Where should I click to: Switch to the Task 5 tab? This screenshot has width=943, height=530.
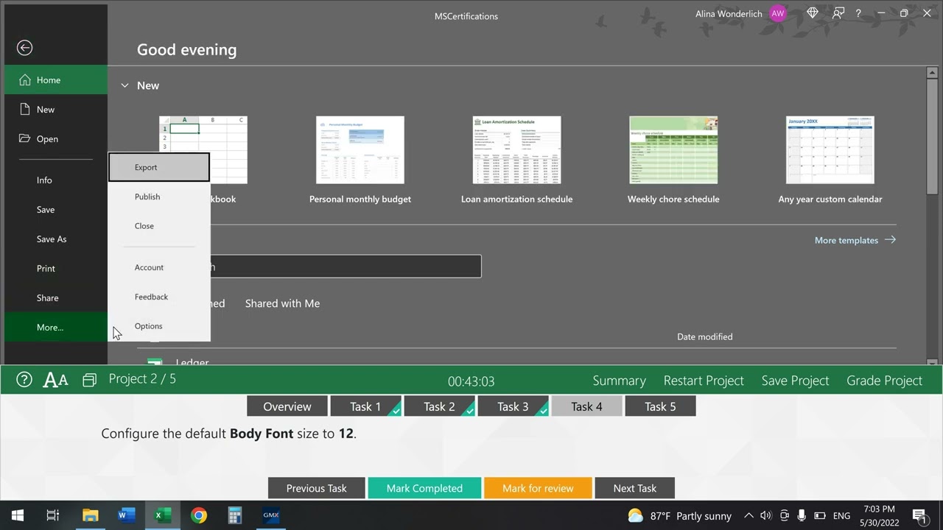coord(660,406)
